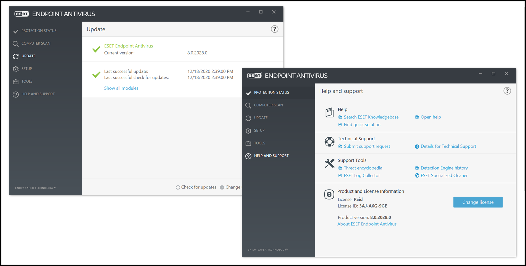This screenshot has width=526, height=266.
Task: Open Detection Engine history
Action: coord(444,168)
